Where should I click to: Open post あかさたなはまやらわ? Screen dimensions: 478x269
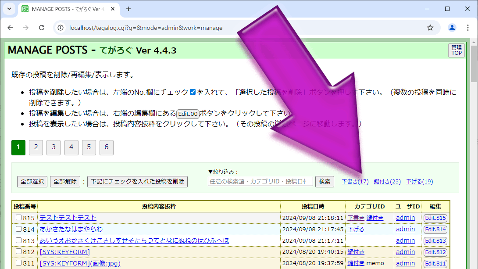(x=71, y=229)
